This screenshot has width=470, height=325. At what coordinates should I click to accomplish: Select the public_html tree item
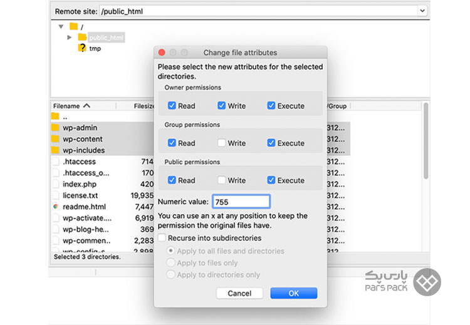(106, 38)
